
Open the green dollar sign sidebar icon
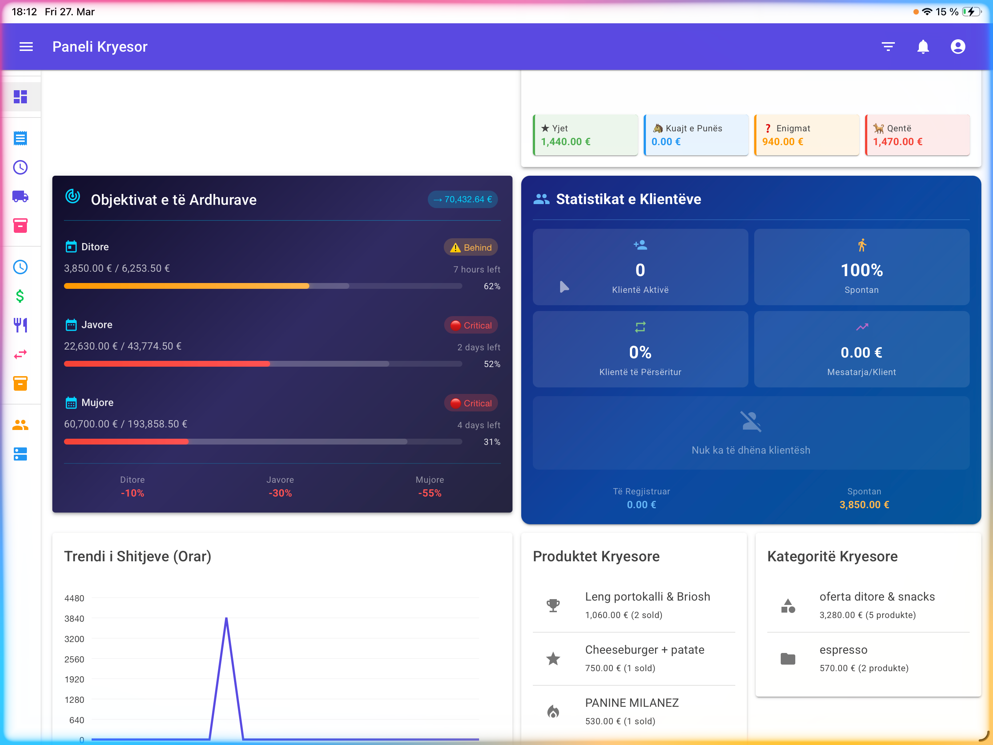point(20,296)
